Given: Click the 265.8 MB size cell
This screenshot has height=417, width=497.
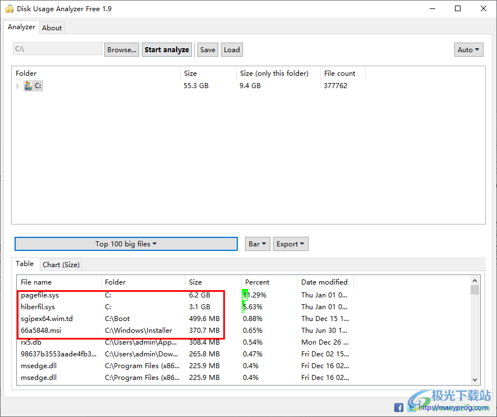Looking at the screenshot, I should pos(204,354).
